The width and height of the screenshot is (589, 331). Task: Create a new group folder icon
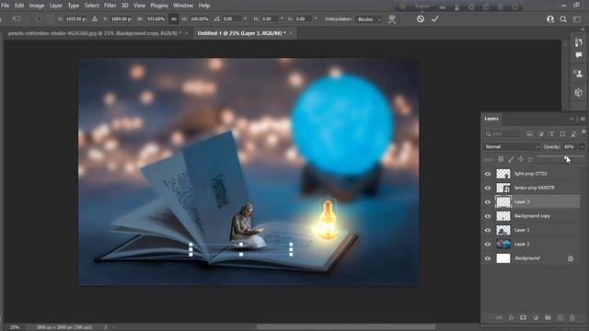click(548, 318)
